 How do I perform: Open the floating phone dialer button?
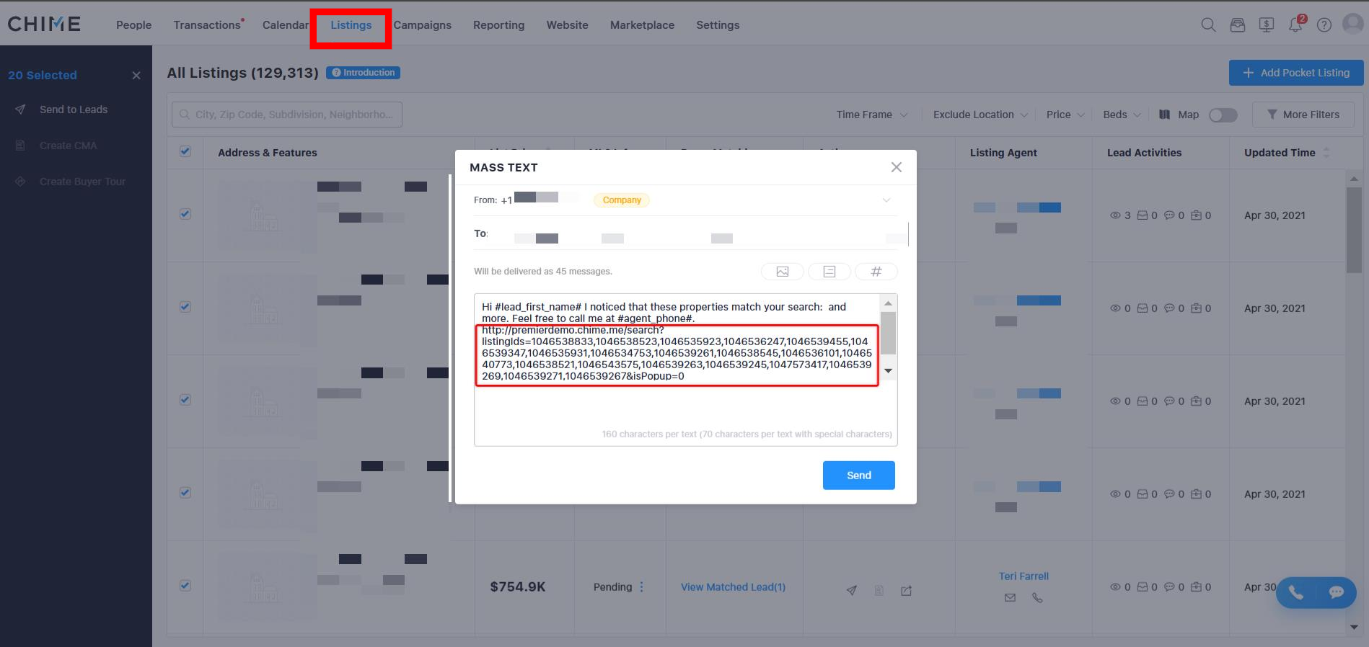(x=1296, y=593)
